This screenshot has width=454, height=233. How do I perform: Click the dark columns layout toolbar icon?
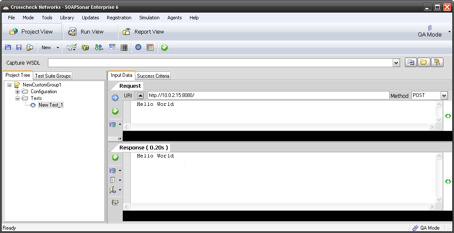(x=124, y=47)
